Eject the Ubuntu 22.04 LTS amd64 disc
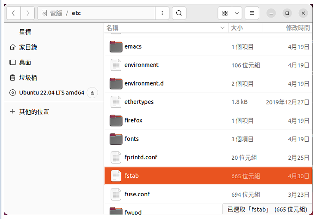Viewport: 325px width, 219px height. (92, 92)
